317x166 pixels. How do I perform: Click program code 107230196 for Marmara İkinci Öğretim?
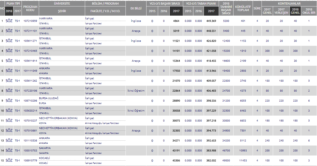[x=30, y=91]
